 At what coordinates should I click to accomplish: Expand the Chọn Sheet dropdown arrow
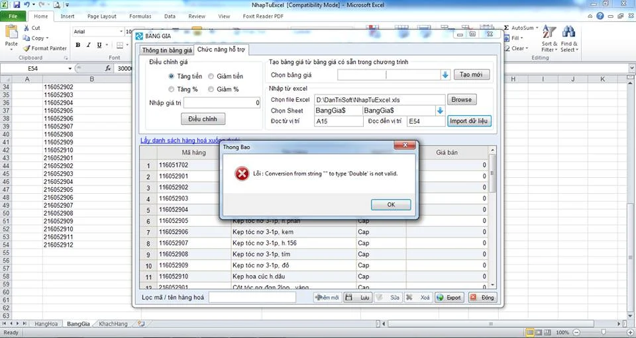pyautogui.click(x=440, y=110)
